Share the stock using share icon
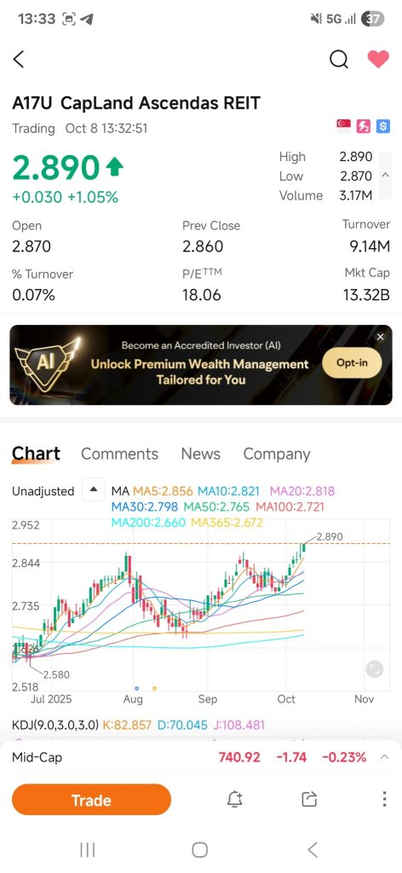This screenshot has height=873, width=402. coord(308,800)
